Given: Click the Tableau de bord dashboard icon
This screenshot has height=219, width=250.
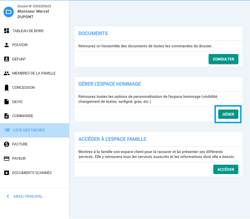Looking at the screenshot, I should click(x=6, y=31).
